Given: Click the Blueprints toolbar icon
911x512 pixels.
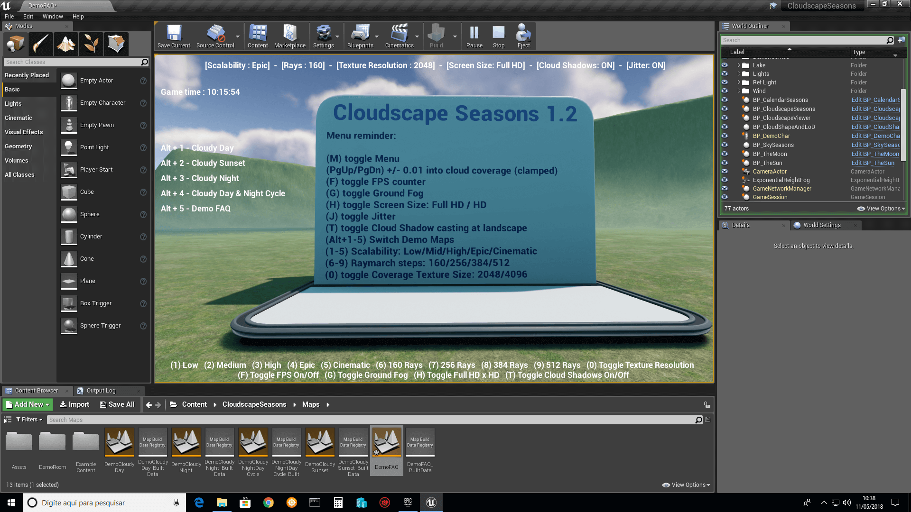Looking at the screenshot, I should pyautogui.click(x=361, y=35).
